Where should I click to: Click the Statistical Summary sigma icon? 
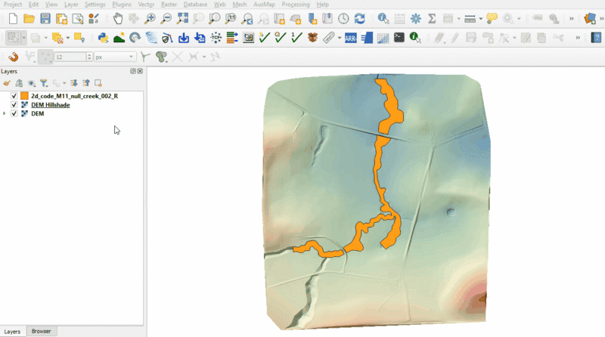(432, 18)
